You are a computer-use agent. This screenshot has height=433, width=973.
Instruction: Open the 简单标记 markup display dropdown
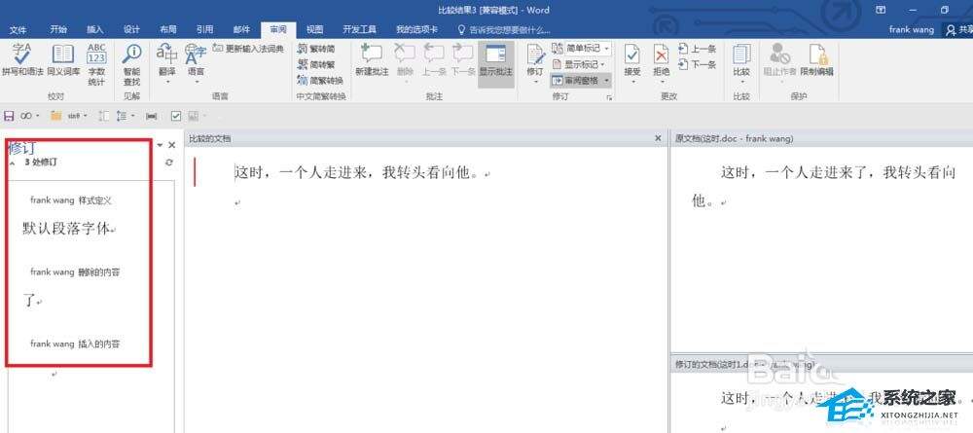coord(581,48)
